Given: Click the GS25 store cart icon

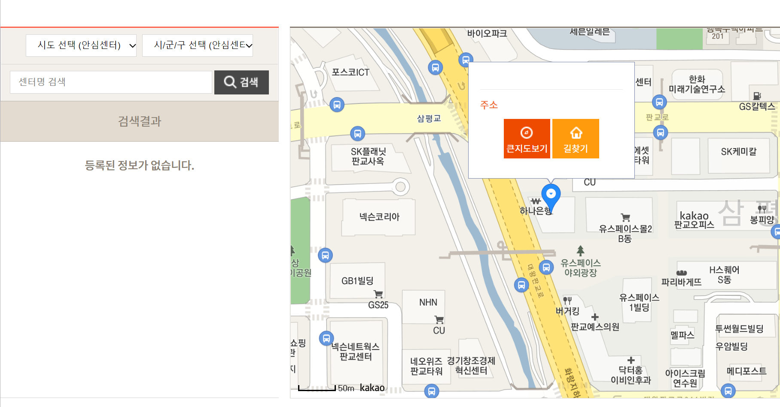Looking at the screenshot, I should (378, 294).
